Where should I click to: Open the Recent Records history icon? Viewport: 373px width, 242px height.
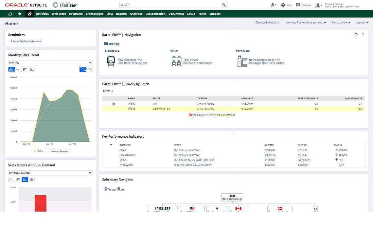click(10, 14)
